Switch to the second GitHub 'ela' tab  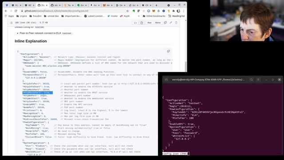pos(56,5)
